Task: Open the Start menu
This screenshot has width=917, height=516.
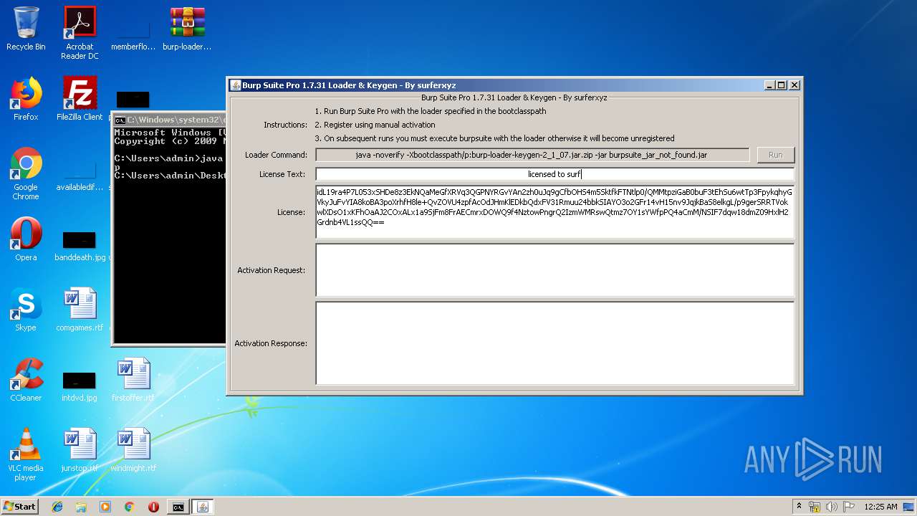Action: pos(20,507)
